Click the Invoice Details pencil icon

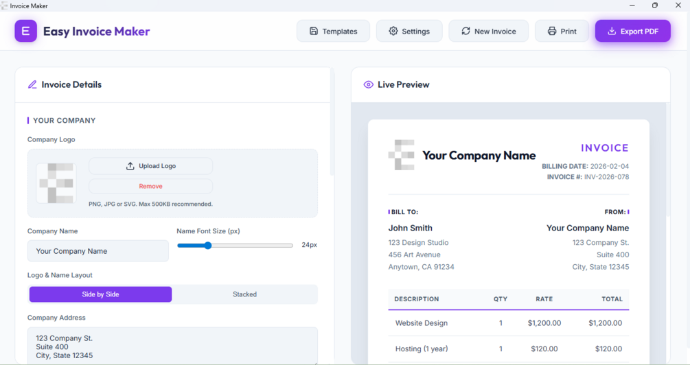[x=32, y=85]
